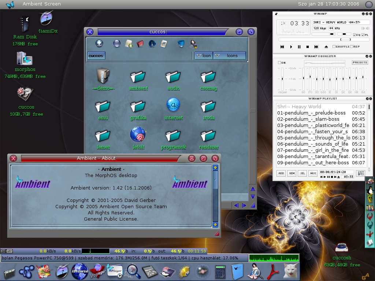Click the REM button in Winamp Playlist
The height and width of the screenshot is (281, 375).
[x=292, y=173]
